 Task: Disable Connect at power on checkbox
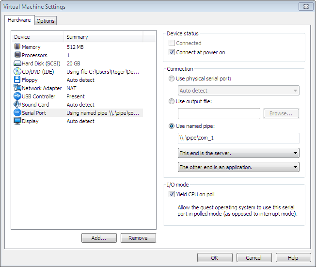[x=172, y=52]
